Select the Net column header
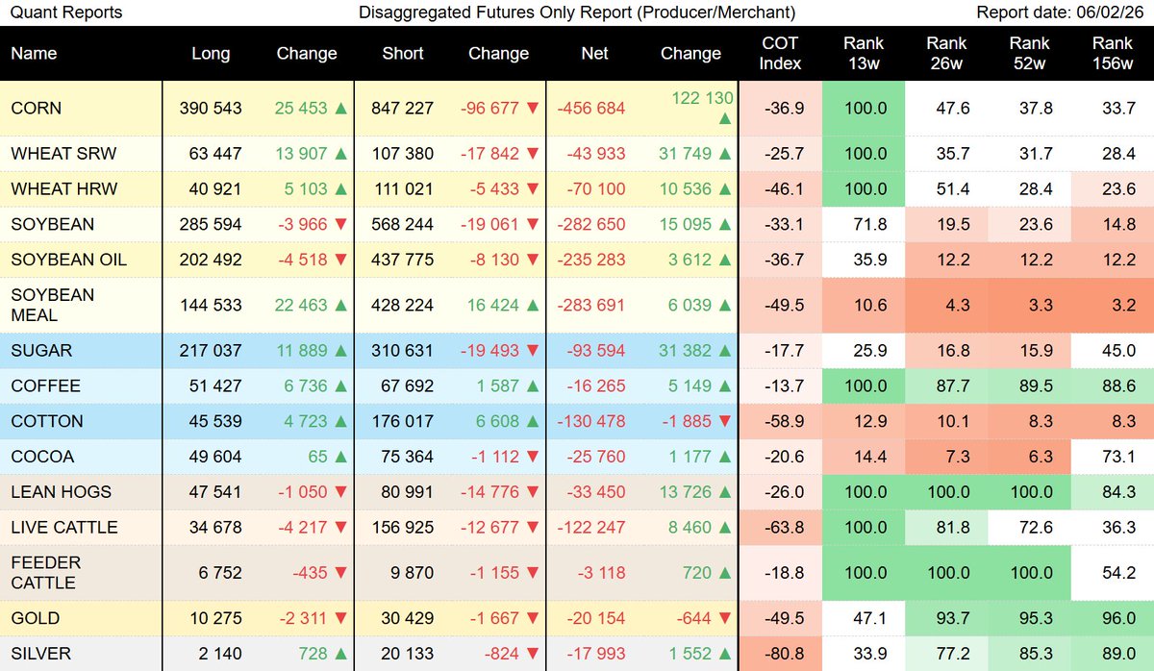Viewport: 1154px width, 671px height. pos(595,54)
